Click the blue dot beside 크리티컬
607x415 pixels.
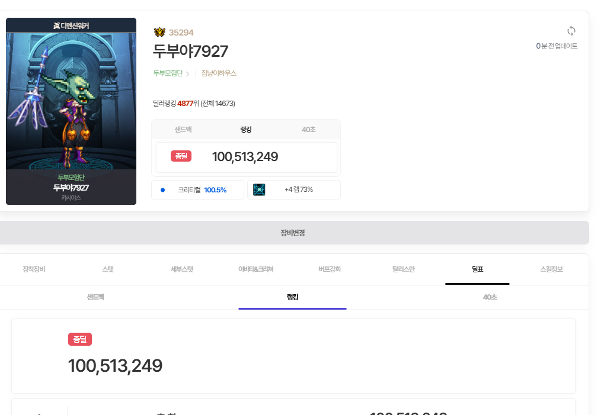(x=162, y=190)
